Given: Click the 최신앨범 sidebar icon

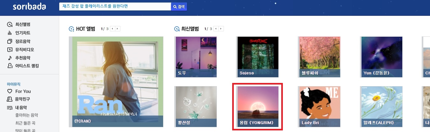Looking at the screenshot, I should pyautogui.click(x=10, y=24).
